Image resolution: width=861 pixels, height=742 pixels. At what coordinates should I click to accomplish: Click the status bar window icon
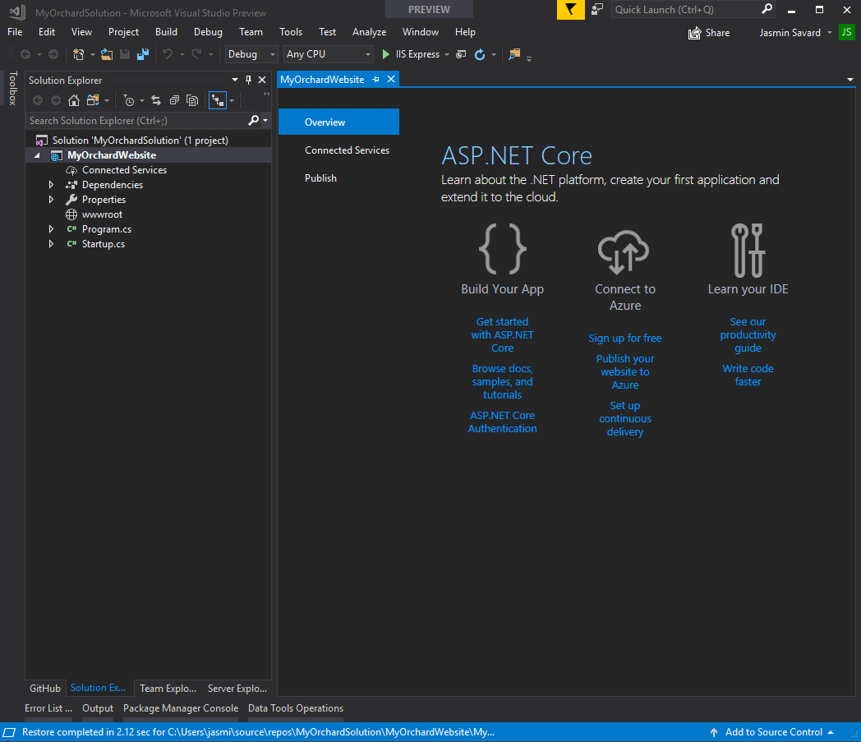tap(9, 731)
